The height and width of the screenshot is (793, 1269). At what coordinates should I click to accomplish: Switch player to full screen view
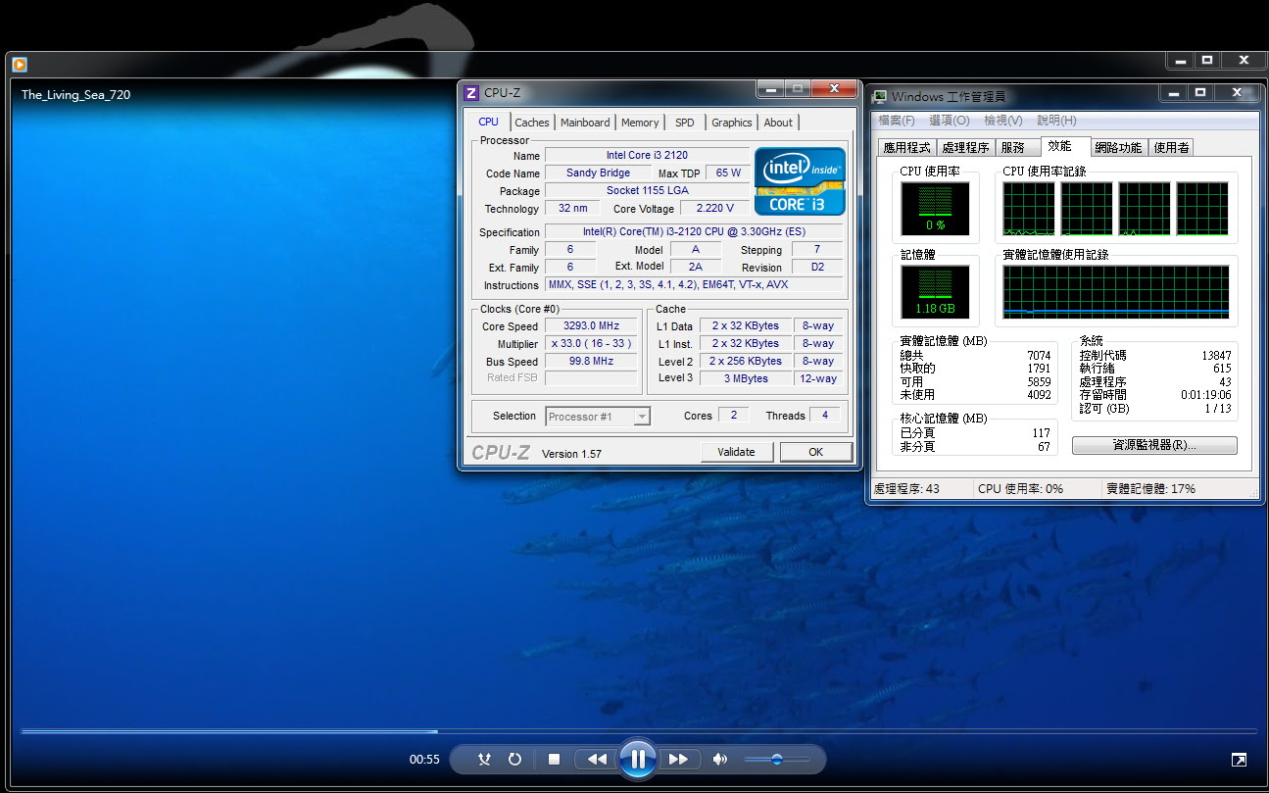tap(1239, 760)
